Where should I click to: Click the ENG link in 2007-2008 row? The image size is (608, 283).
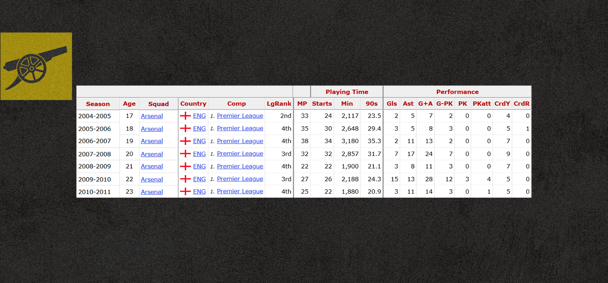(x=199, y=154)
